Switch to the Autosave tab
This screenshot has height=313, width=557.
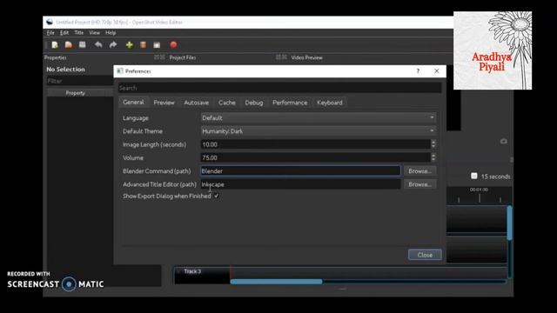coord(197,103)
